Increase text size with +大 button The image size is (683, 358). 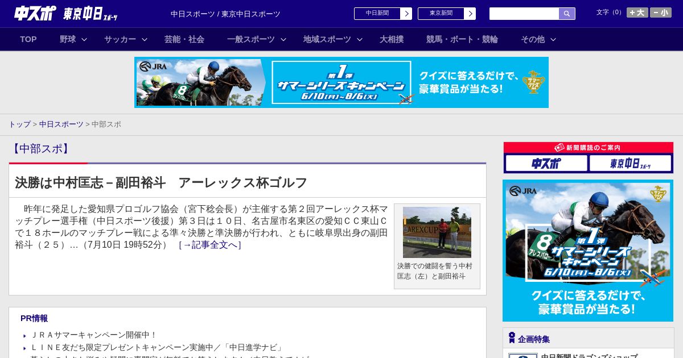pyautogui.click(x=637, y=13)
